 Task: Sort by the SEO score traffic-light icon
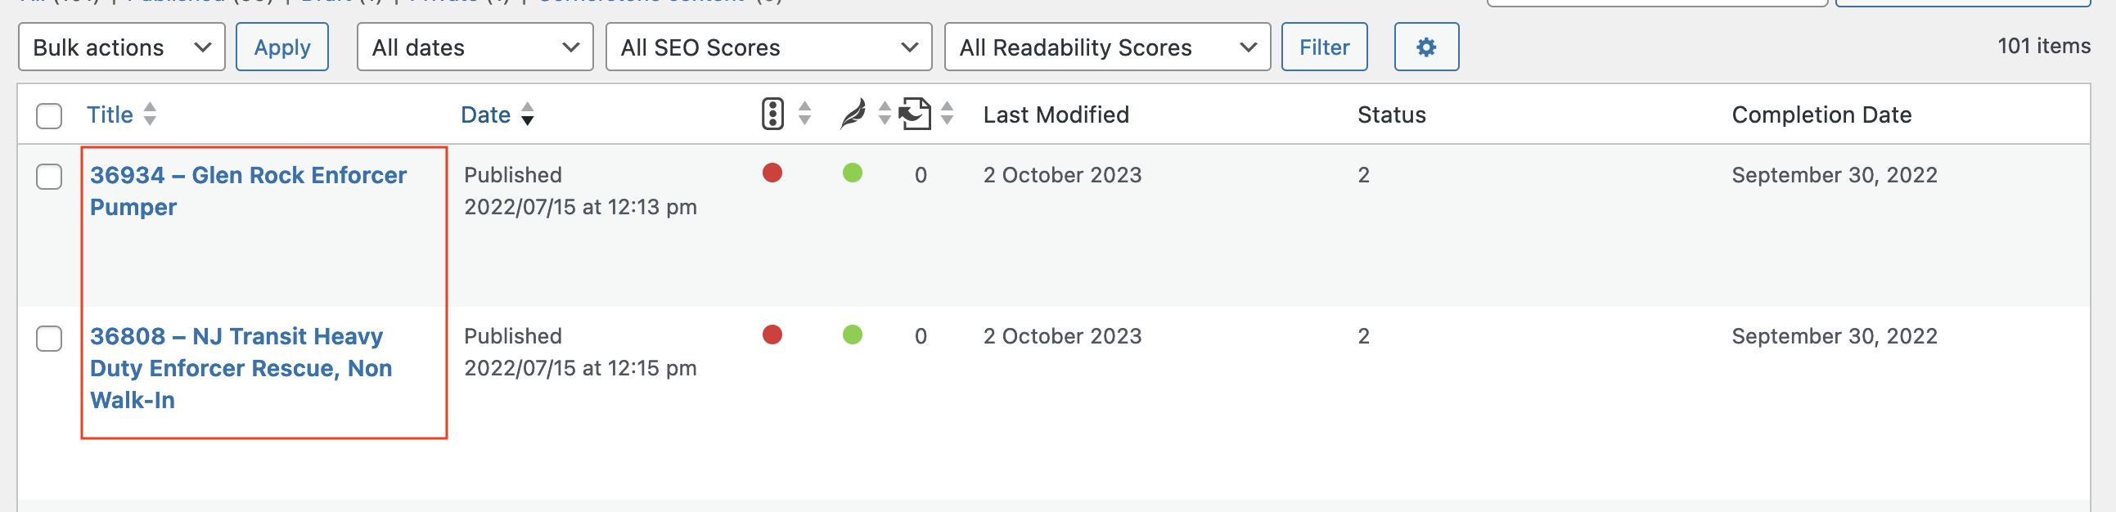click(x=772, y=114)
